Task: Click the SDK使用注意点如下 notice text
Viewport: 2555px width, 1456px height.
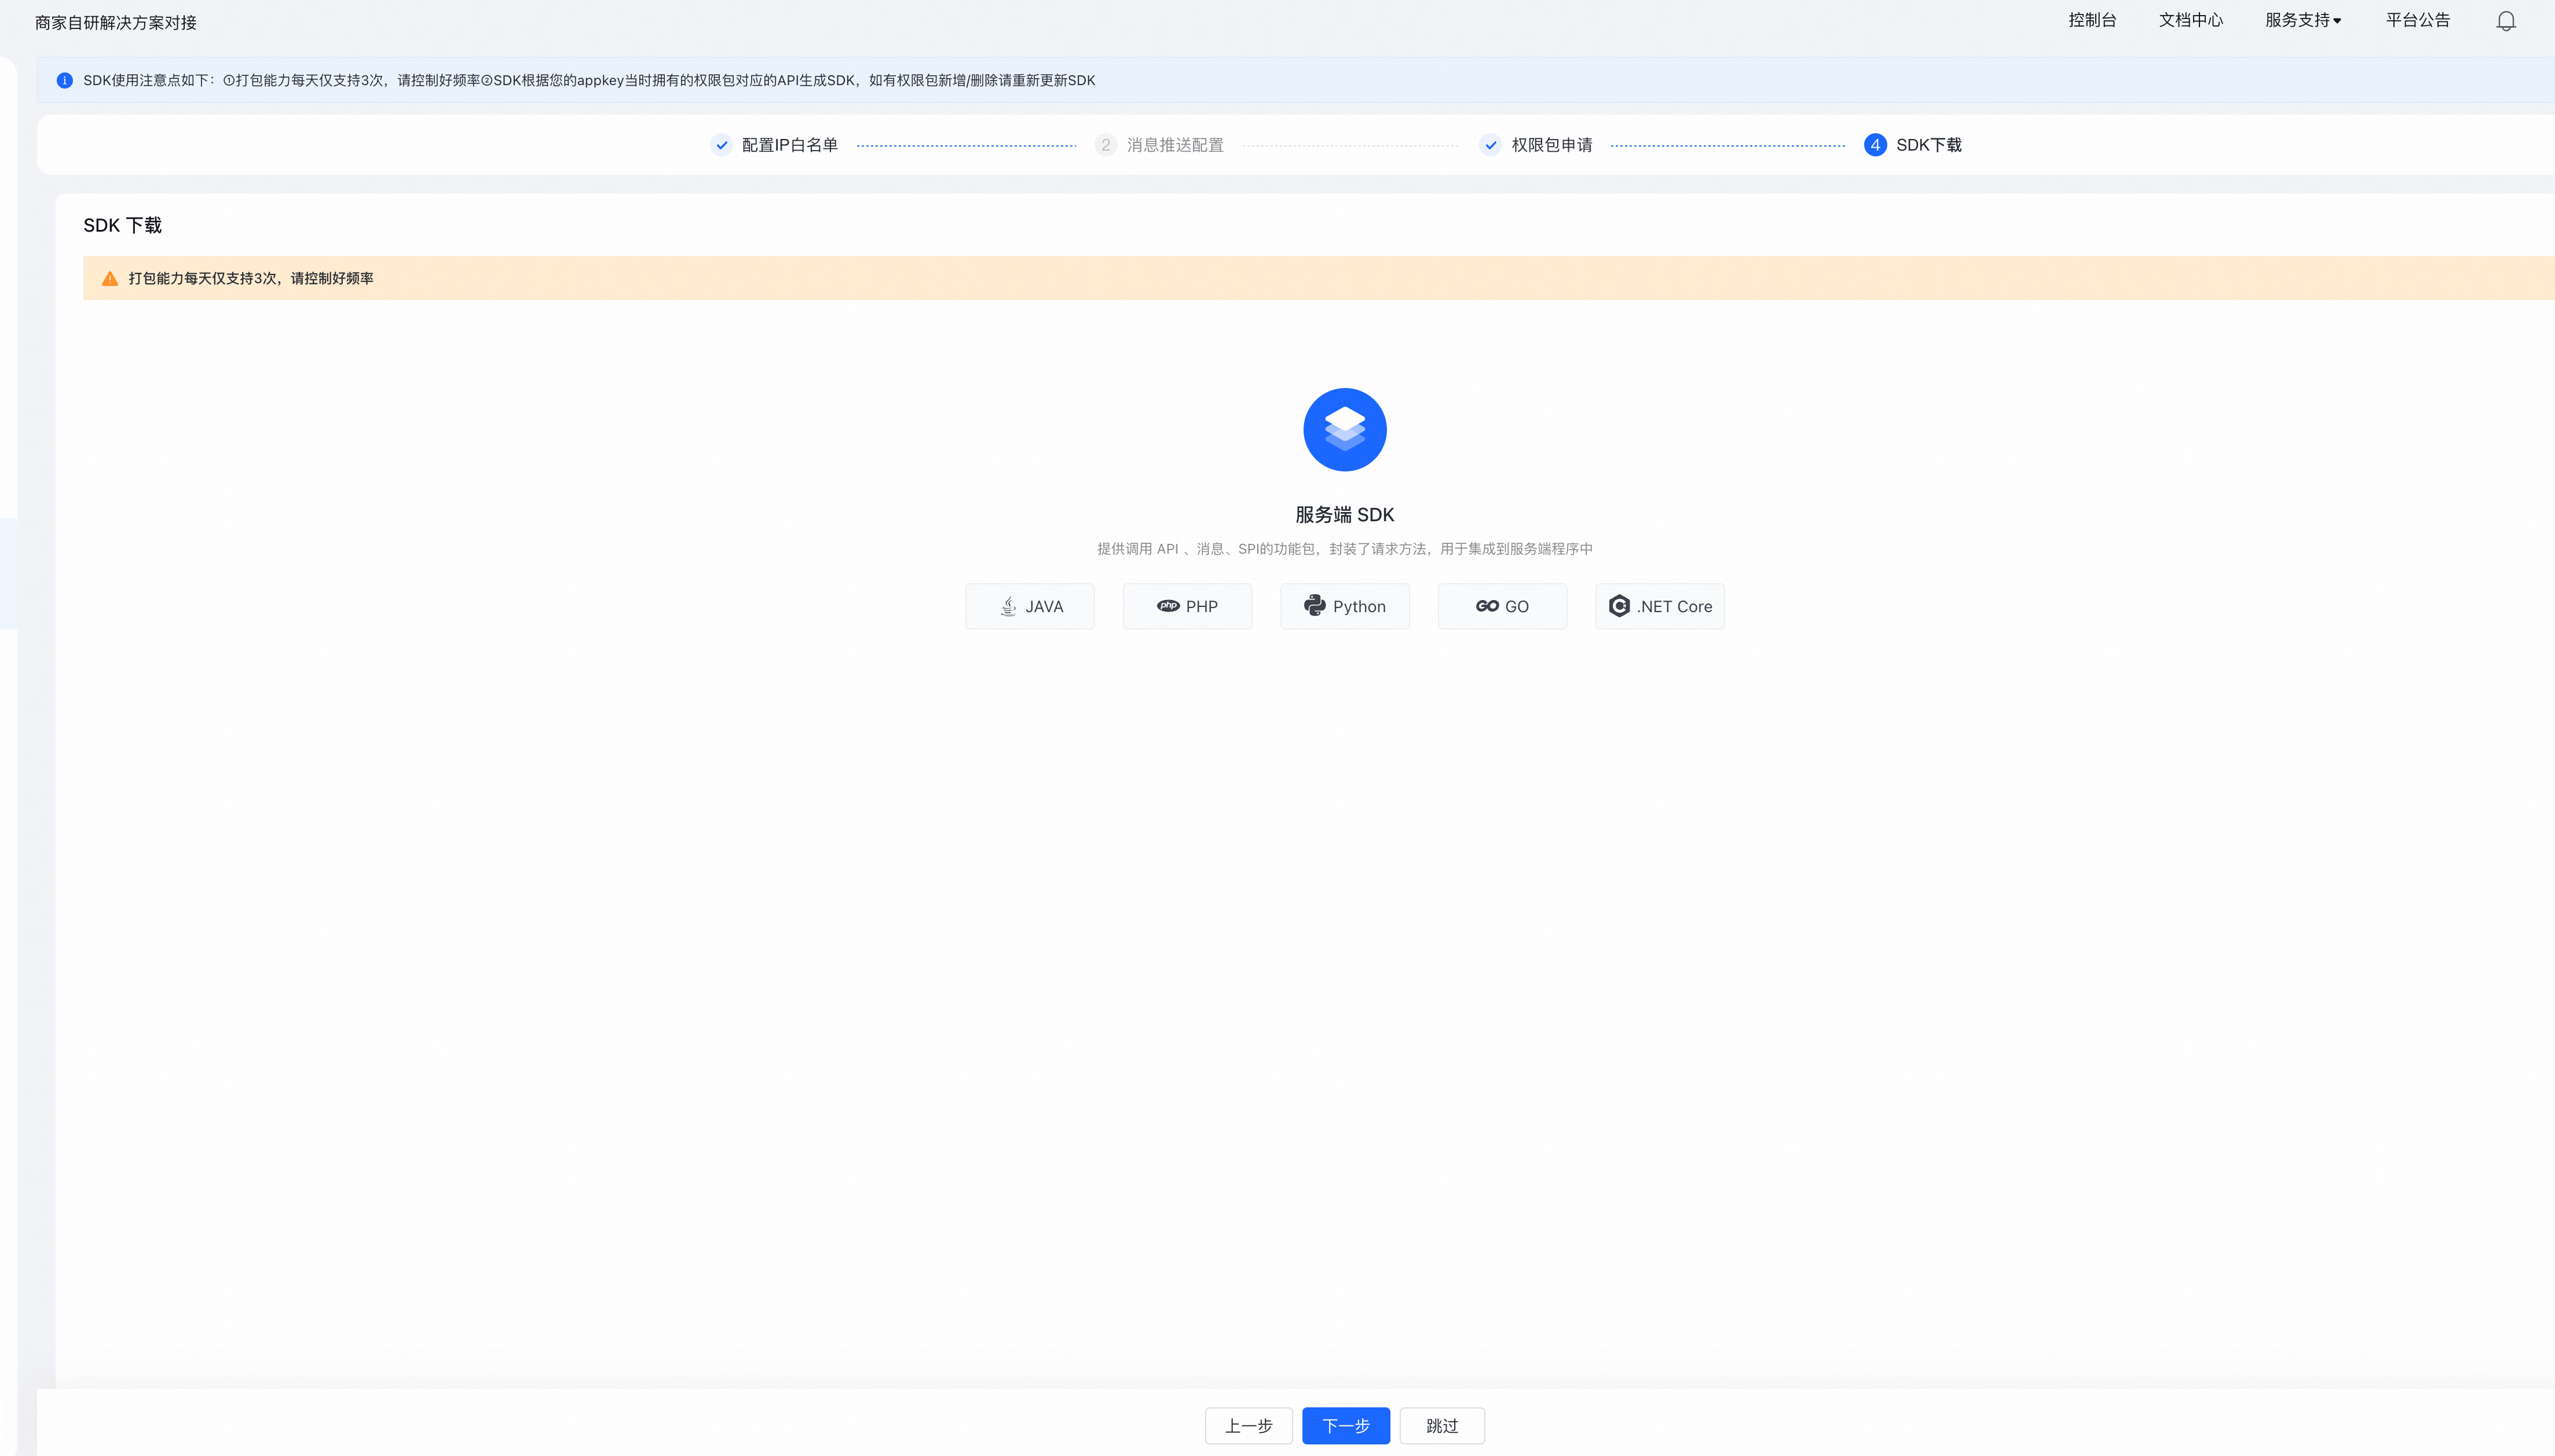Action: [589, 80]
